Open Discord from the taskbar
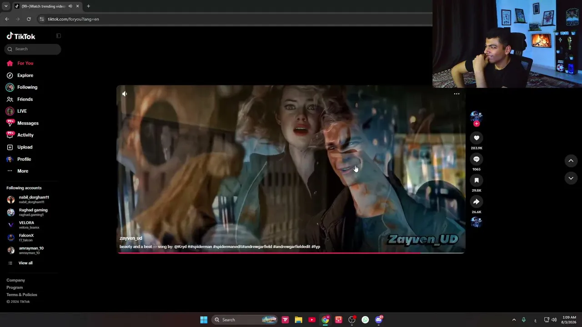The image size is (582, 327). (379, 320)
